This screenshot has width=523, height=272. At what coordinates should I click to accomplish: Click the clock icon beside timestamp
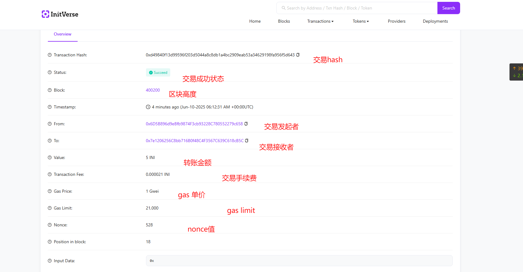click(148, 107)
